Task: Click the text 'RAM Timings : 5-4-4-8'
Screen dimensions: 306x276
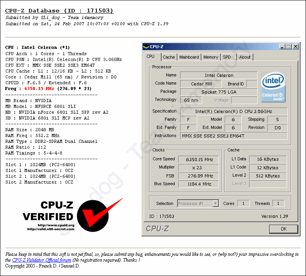Action: coord(34,153)
